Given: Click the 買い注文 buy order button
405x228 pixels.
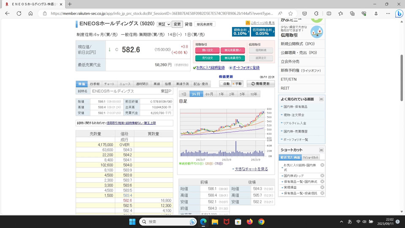Looking at the screenshot, I should 208,50.
